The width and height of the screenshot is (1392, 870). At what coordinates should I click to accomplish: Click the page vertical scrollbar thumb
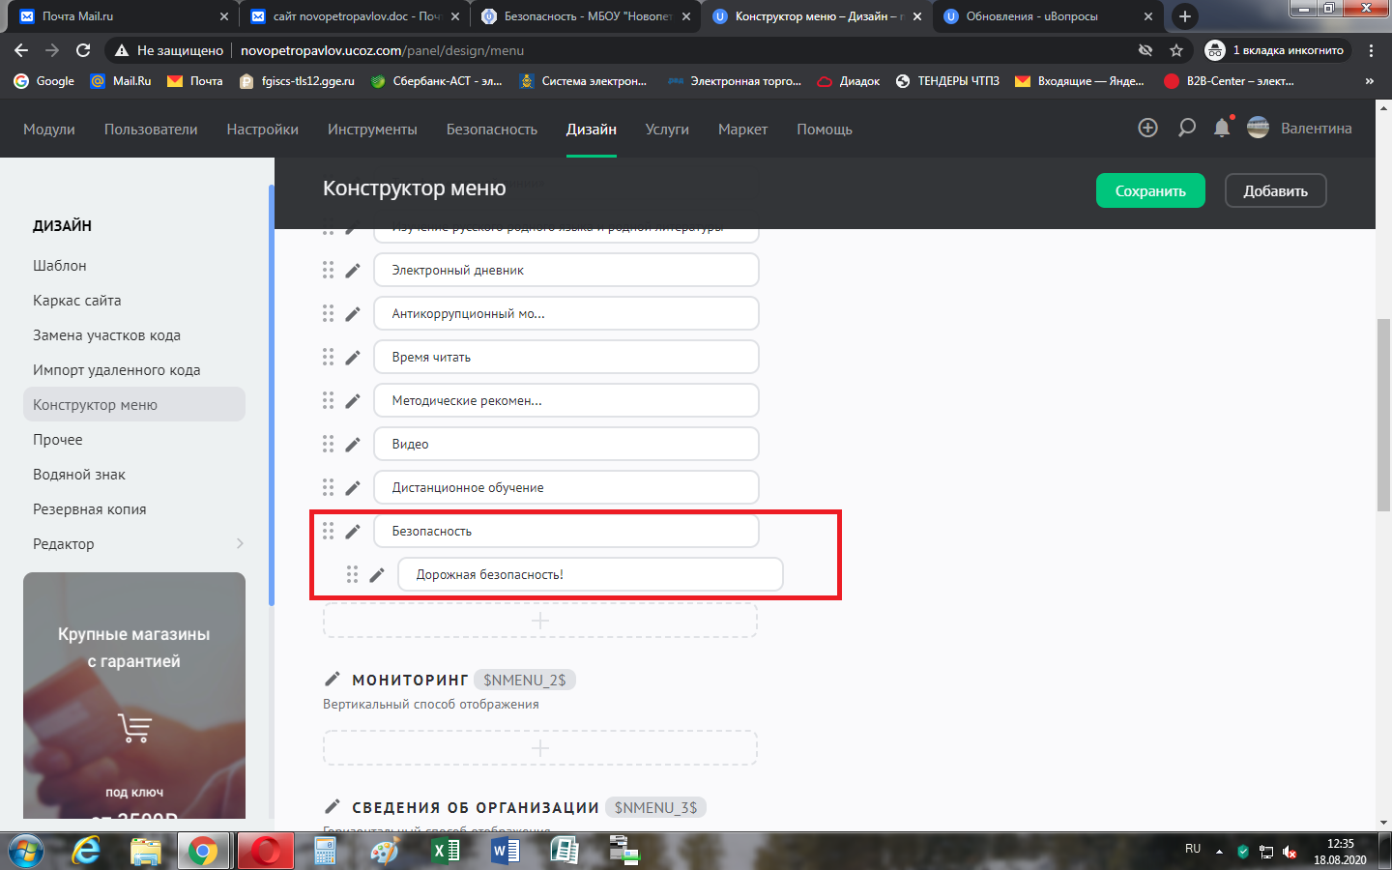point(1383,416)
